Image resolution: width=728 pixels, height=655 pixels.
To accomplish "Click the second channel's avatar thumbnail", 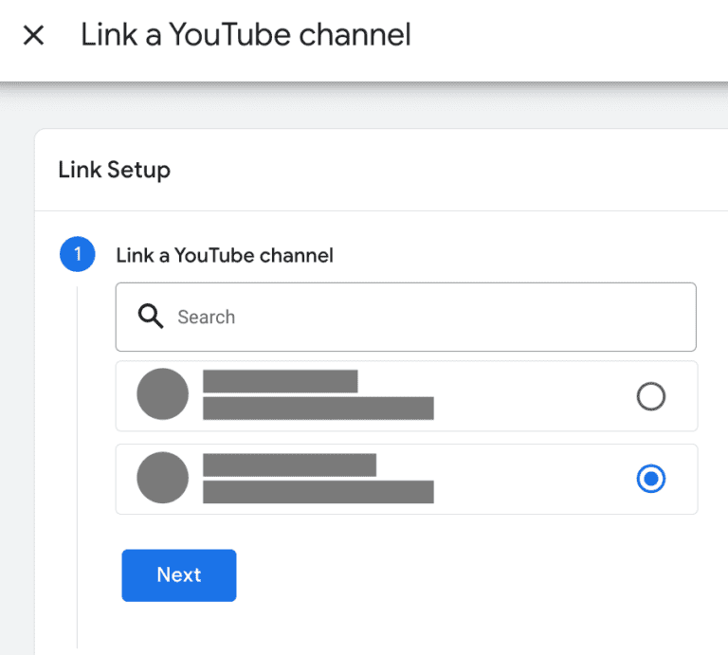I will [162, 478].
